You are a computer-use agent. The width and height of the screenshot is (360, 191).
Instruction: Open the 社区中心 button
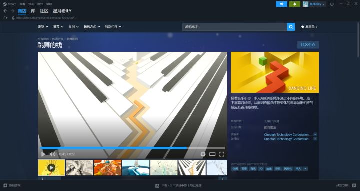[308, 45]
